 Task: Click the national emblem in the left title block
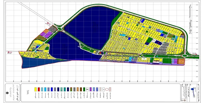click(x=7, y=93)
